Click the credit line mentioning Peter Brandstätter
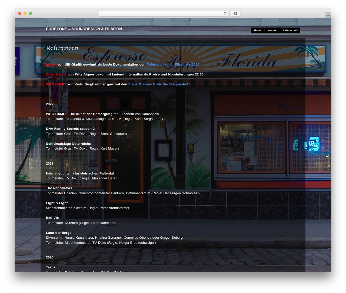 click(87, 208)
